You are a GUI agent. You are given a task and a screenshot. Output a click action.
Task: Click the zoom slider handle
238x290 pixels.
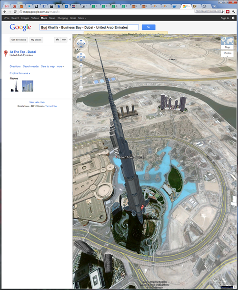(81, 76)
